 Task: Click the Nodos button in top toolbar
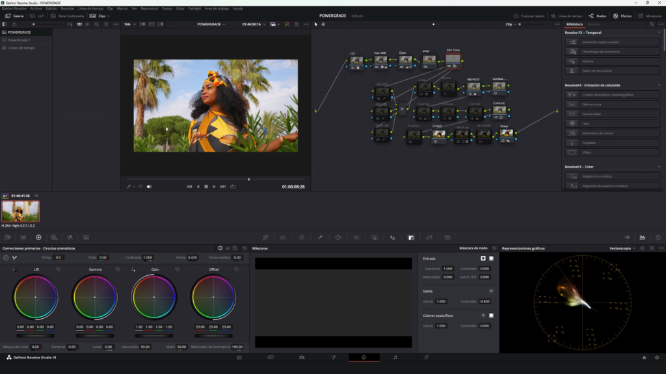pos(597,16)
